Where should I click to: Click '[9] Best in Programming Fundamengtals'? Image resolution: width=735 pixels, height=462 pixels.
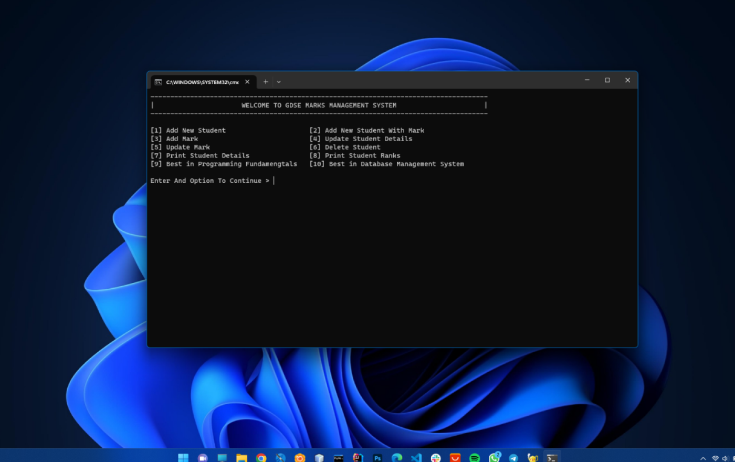point(224,164)
